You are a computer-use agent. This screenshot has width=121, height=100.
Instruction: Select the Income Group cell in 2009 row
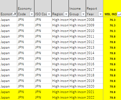pyautogui.click(x=77, y=25)
